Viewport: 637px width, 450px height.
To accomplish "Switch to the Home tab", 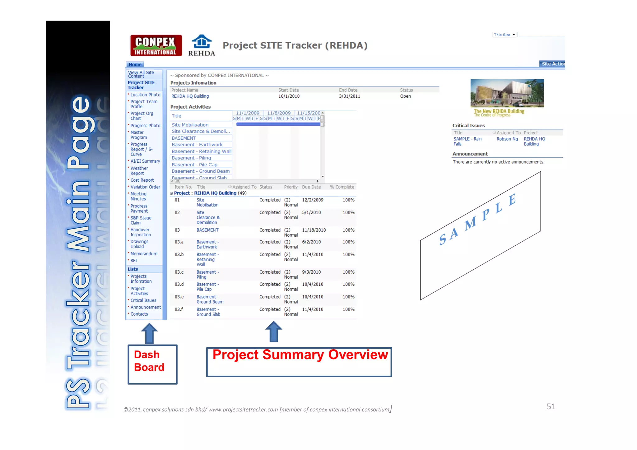I will [135, 65].
